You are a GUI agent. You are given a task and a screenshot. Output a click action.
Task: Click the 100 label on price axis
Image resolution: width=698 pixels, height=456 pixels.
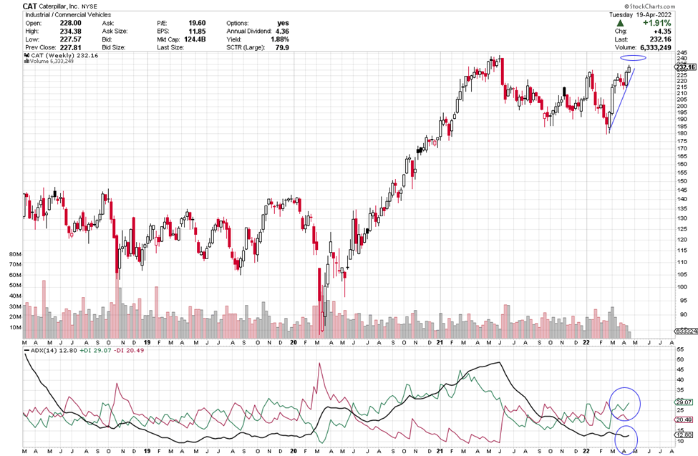[x=682, y=287]
